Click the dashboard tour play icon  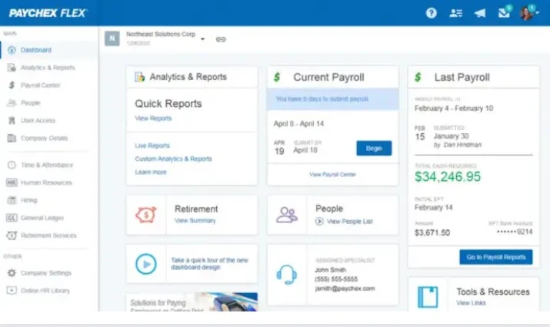(x=146, y=264)
